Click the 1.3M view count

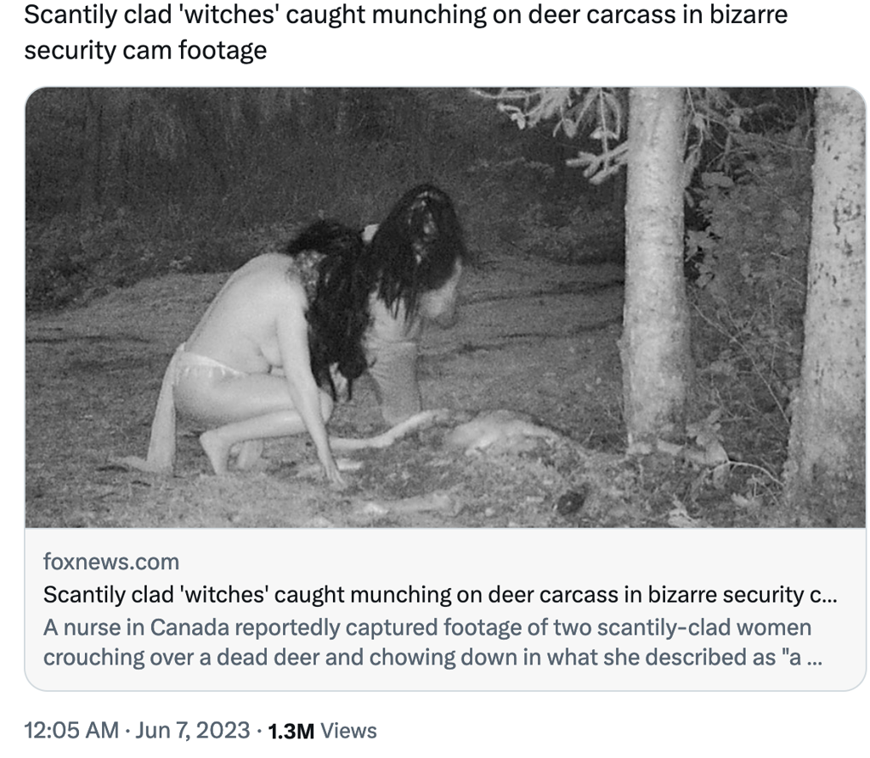pyautogui.click(x=291, y=731)
